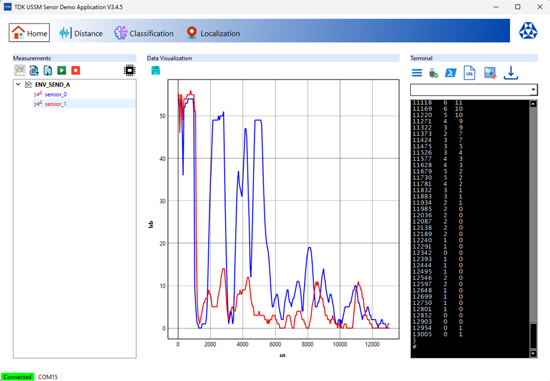The width and height of the screenshot is (550, 381).
Task: Open the Classification tab
Action: coord(144,33)
